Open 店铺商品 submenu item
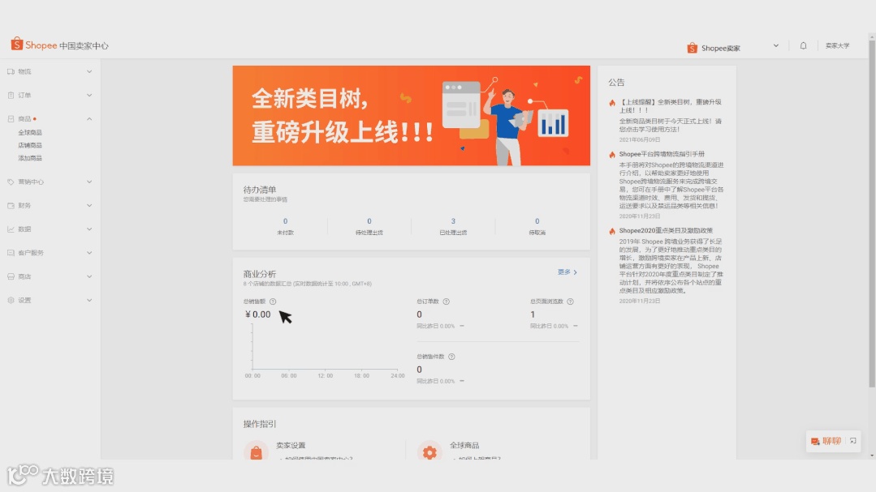 [x=29, y=145]
